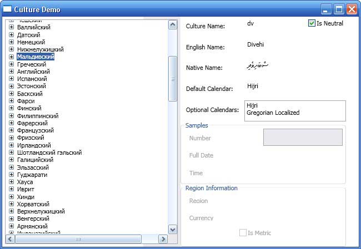
Task: Minimize the Culture Demo window
Action: [326, 9]
